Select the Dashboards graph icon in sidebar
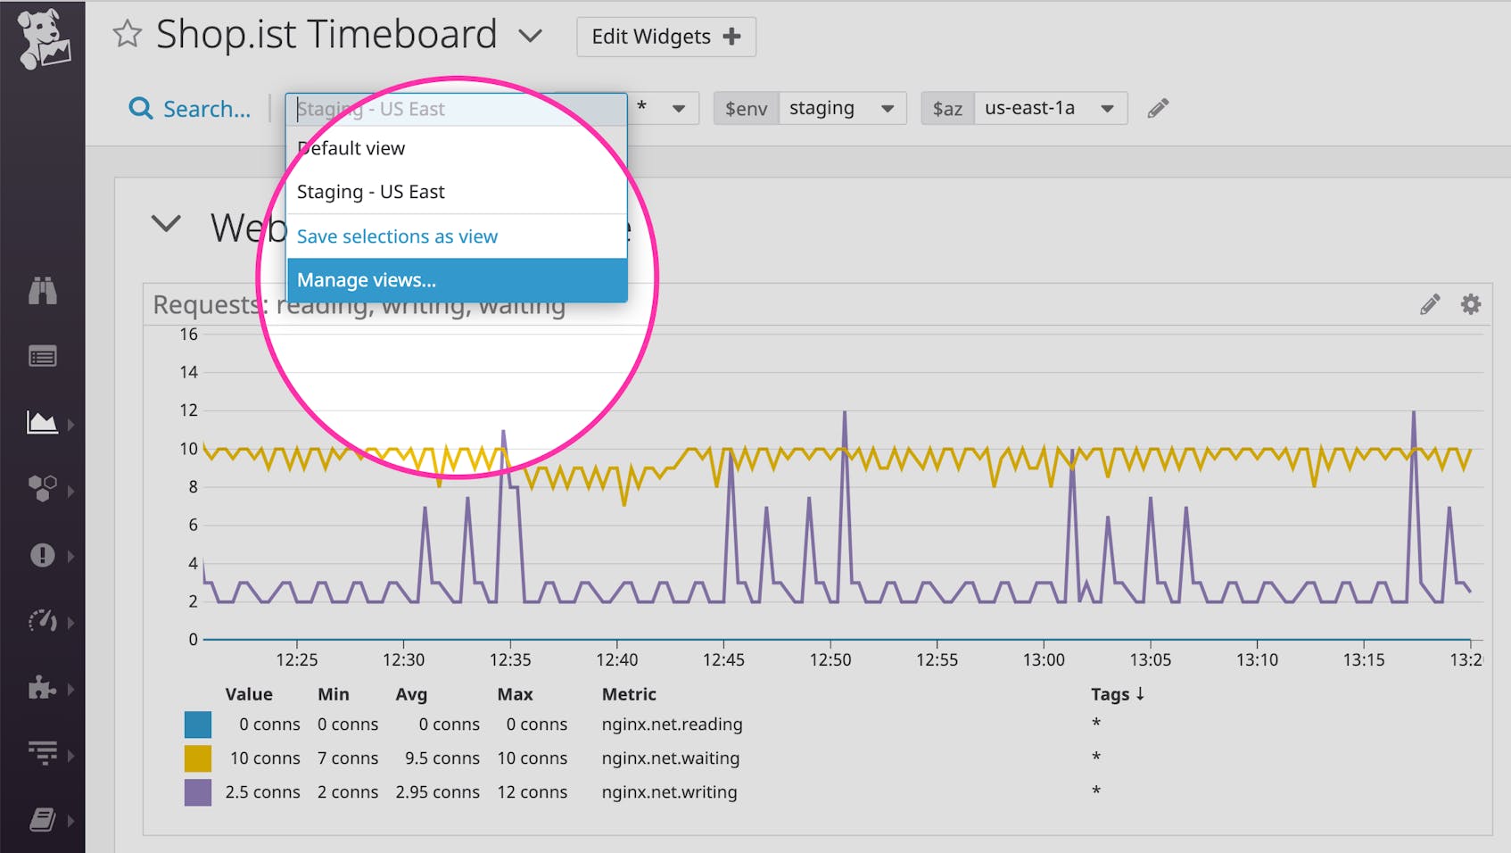This screenshot has width=1511, height=853. tap(43, 424)
